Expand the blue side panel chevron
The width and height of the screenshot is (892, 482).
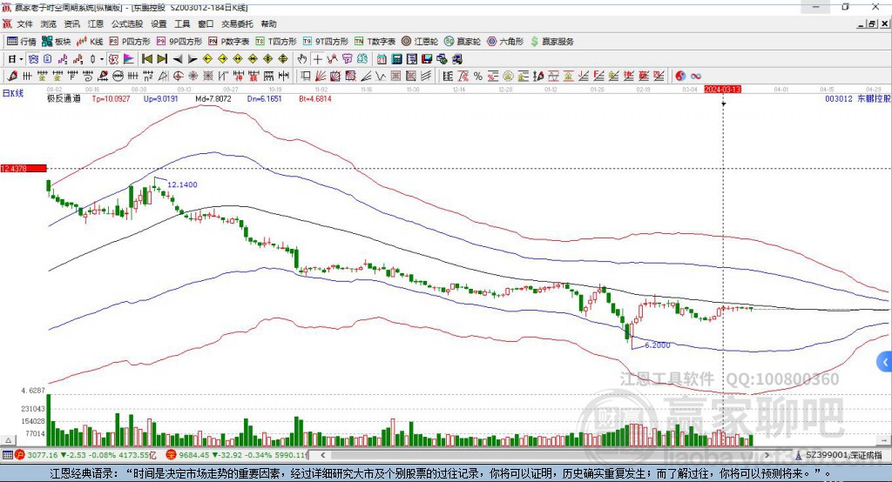click(x=885, y=362)
